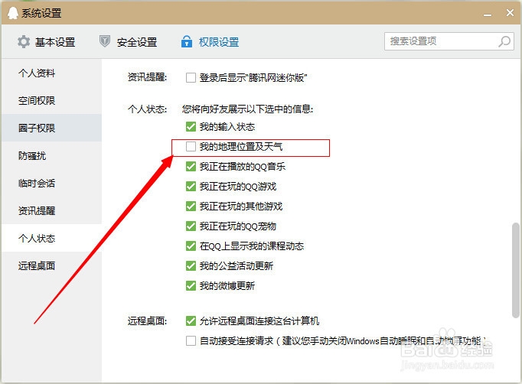Open the 基本设置 tab
This screenshot has width=522, height=384.
[46, 42]
